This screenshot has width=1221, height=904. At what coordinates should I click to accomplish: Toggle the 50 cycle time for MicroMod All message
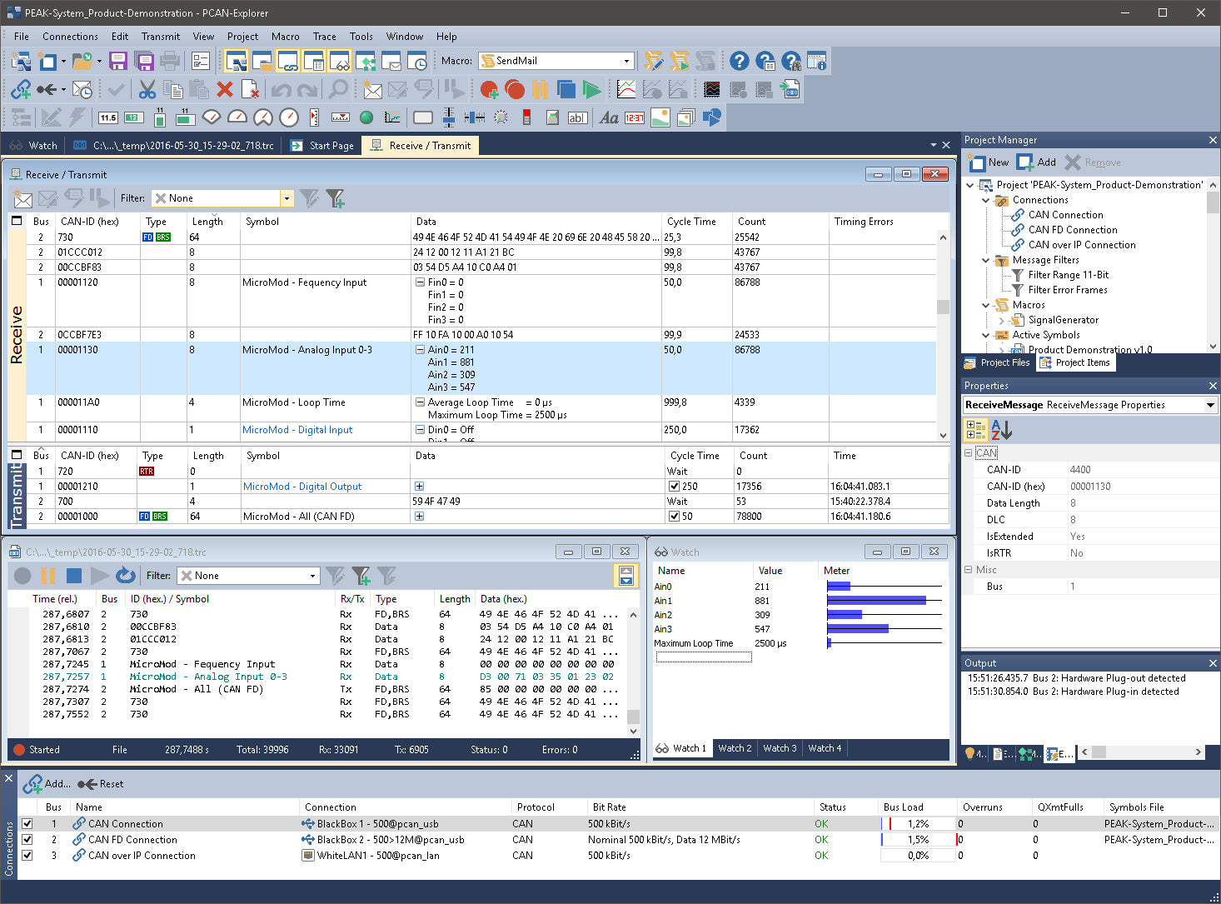pyautogui.click(x=674, y=516)
